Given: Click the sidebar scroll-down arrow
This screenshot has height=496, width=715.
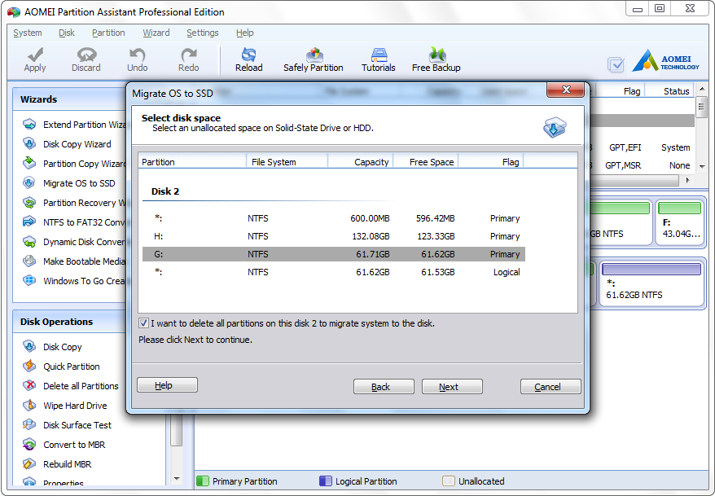Looking at the screenshot, I should (x=177, y=479).
